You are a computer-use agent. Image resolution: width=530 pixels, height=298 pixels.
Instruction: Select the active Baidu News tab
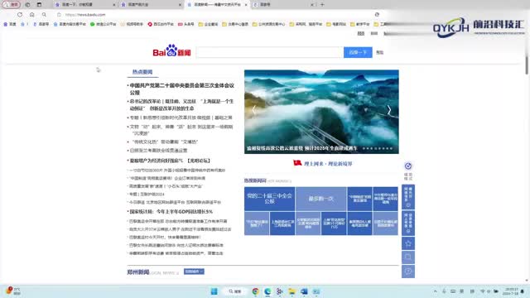[216, 5]
